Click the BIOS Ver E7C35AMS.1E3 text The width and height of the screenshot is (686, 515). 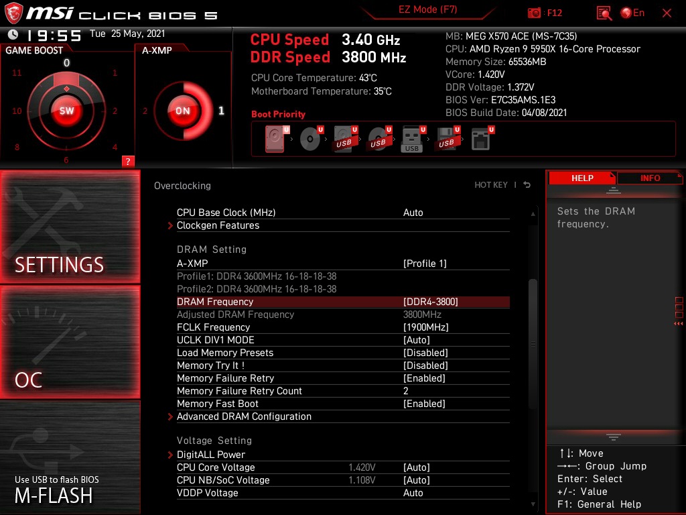(x=500, y=100)
